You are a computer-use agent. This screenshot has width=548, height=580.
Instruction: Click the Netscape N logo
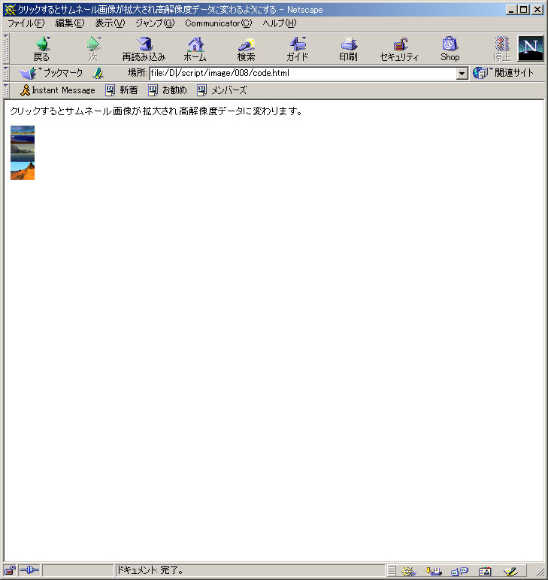(531, 48)
